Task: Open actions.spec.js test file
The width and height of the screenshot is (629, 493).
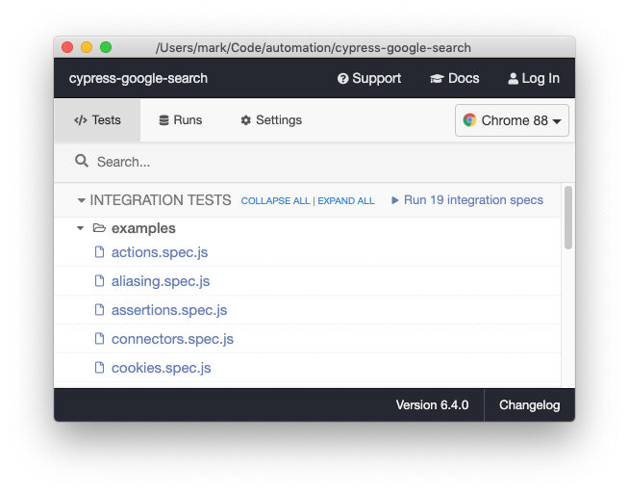Action: coord(160,252)
